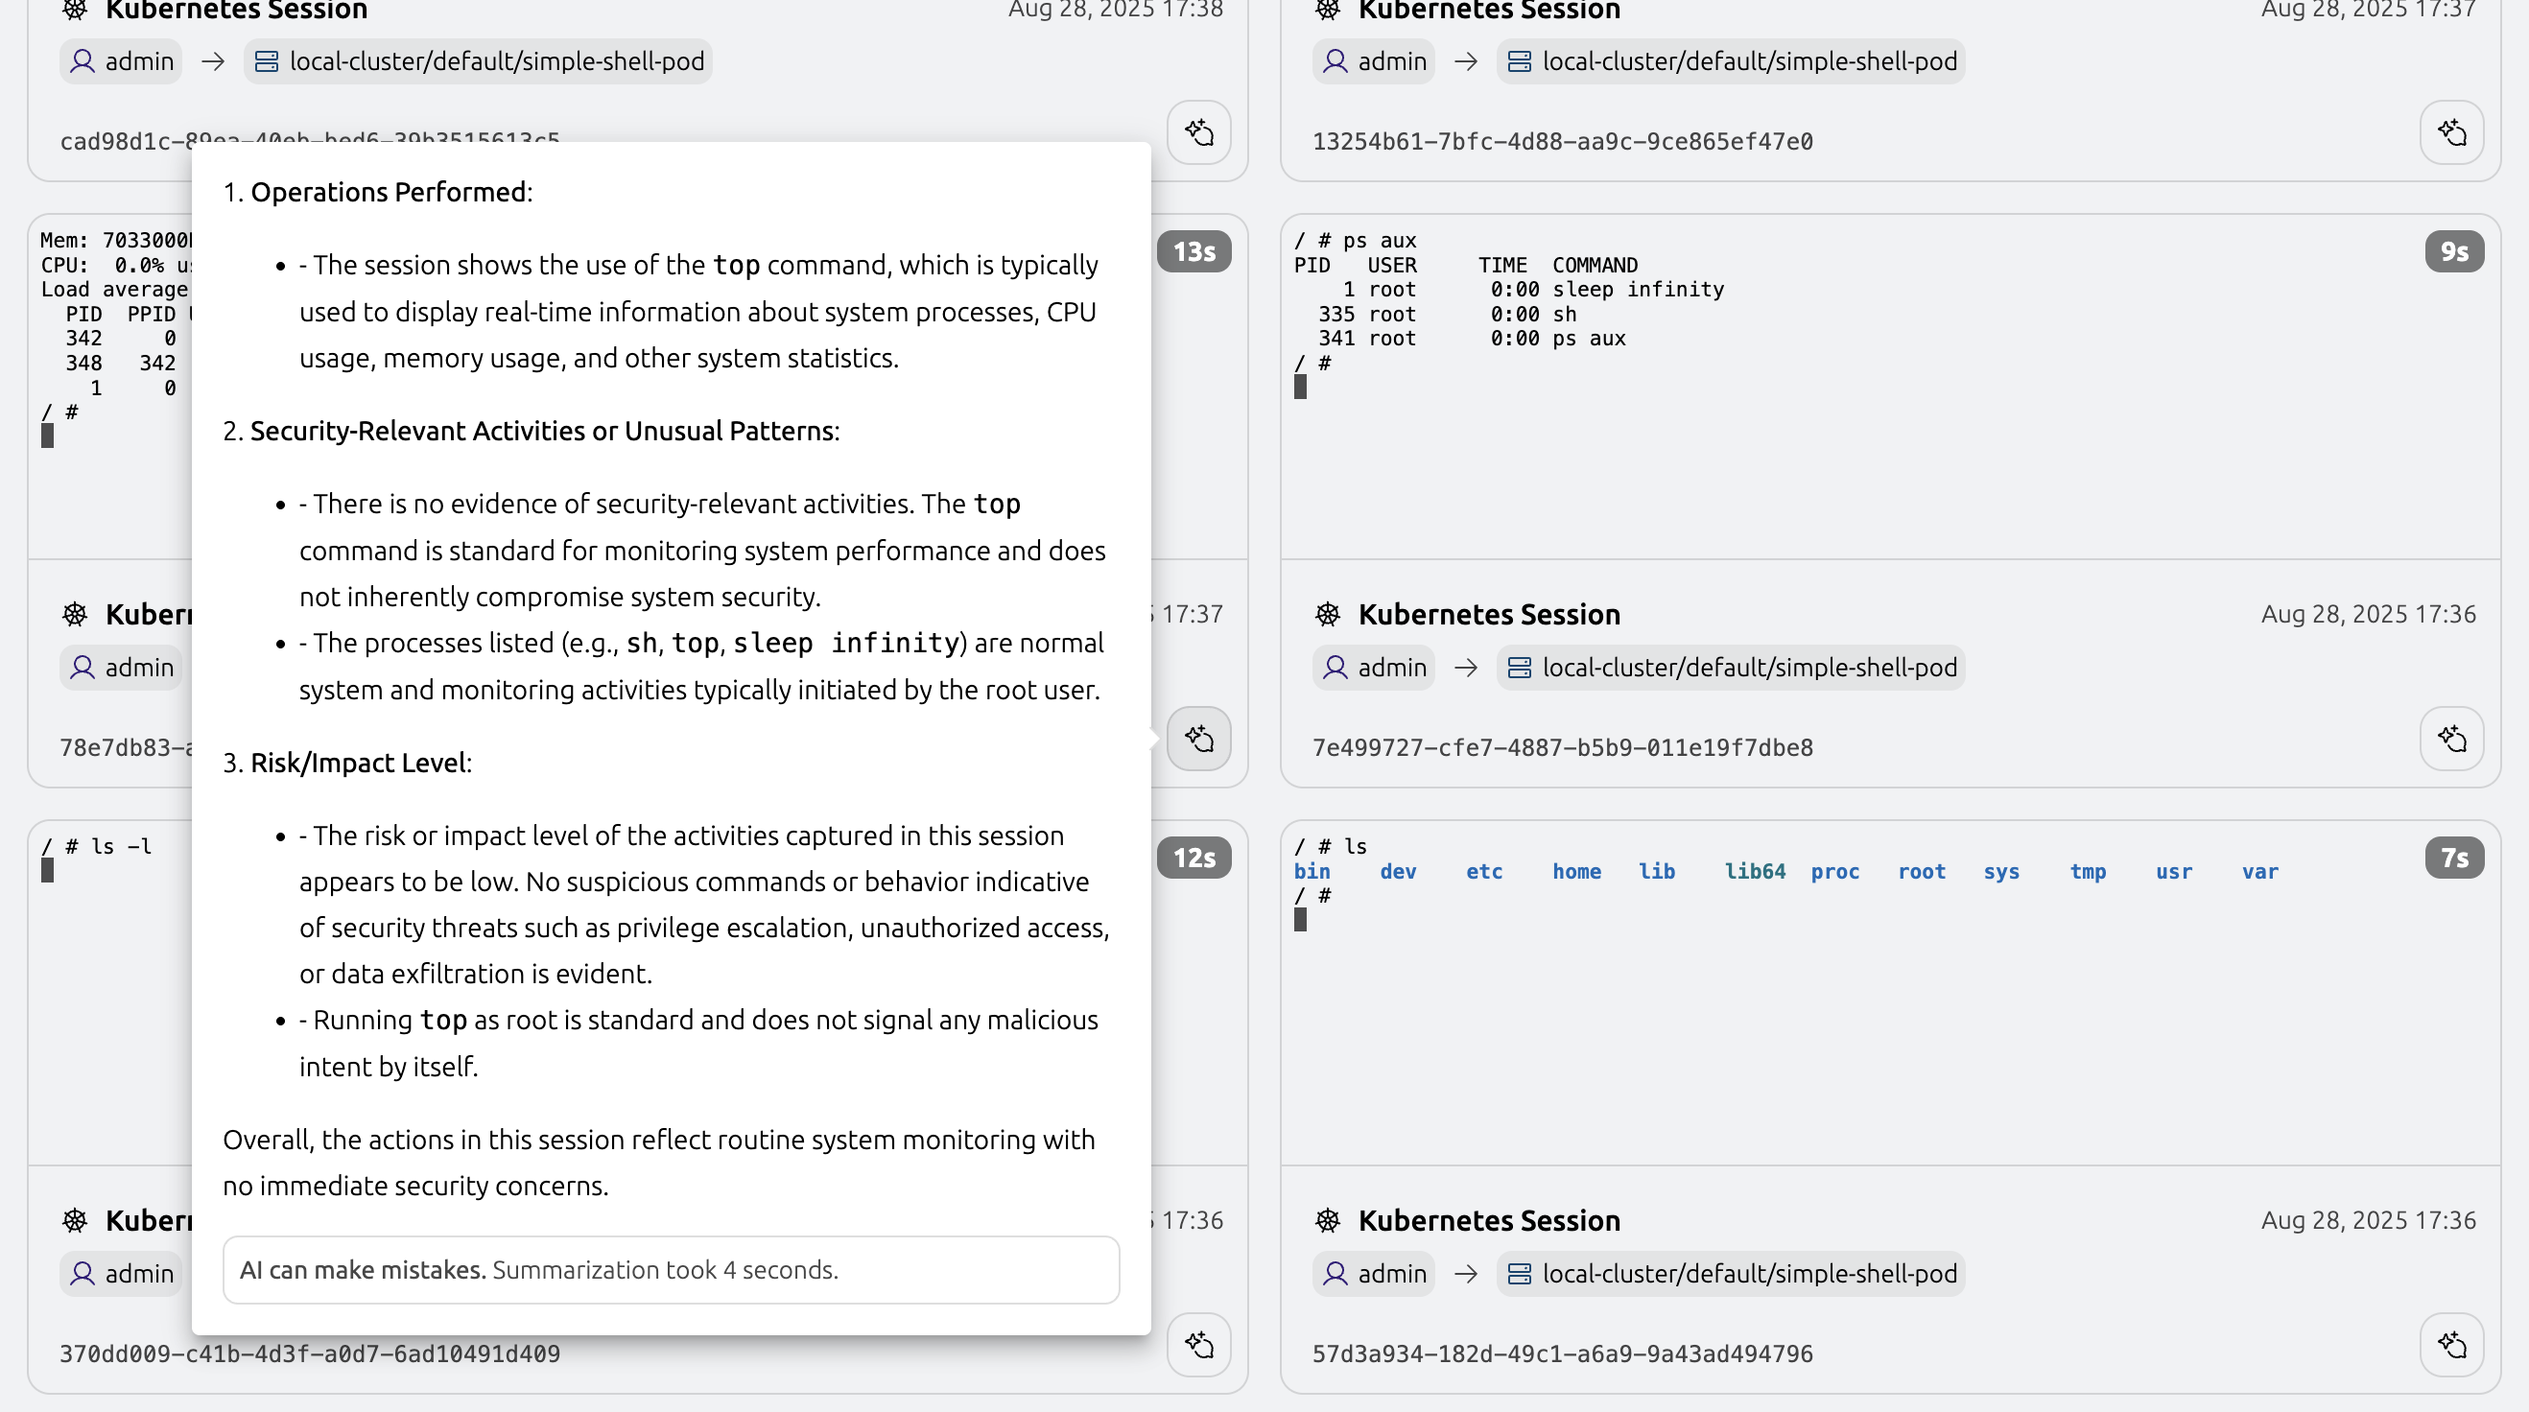Click the Kubernetes wheel icon on bottom-right session card
This screenshot has height=1412, width=2529.
pyautogui.click(x=1329, y=1220)
